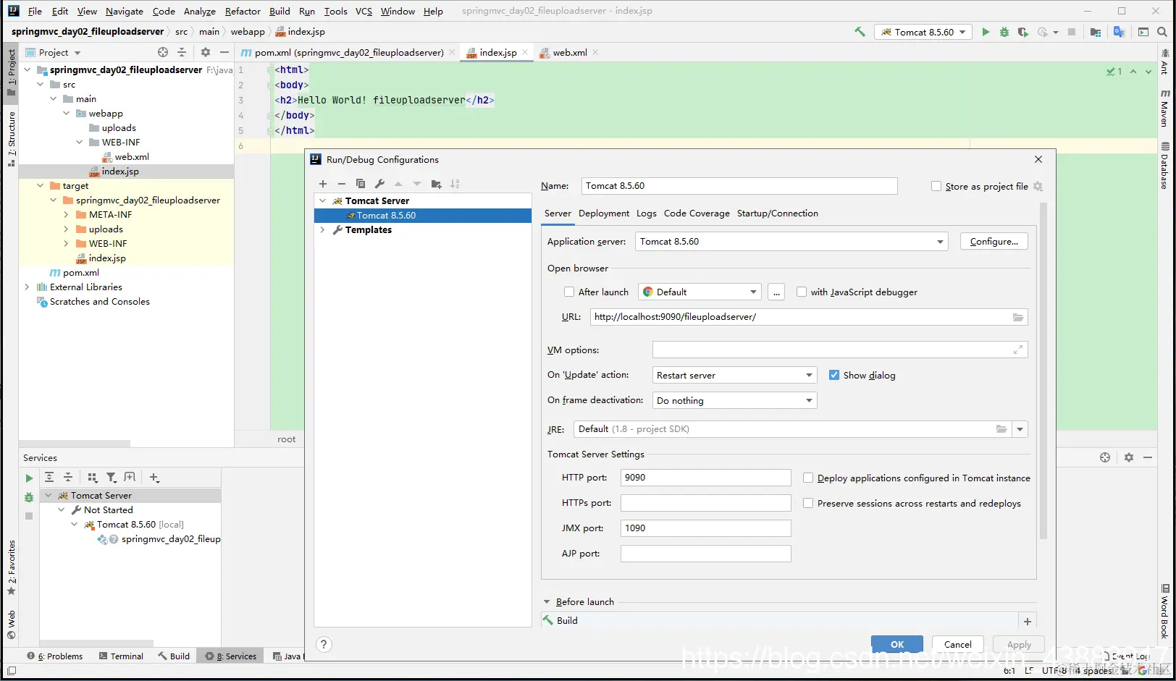Open the Tomcat 8.5.60 run configuration selector
Viewport: 1176px width, 681px height.
pos(923,32)
